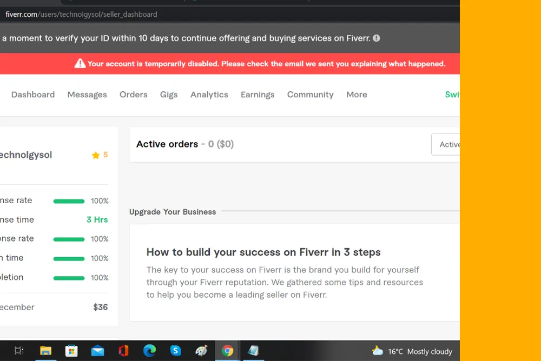Click the verify your ID notice text
This screenshot has width=541, height=361.
186,38
